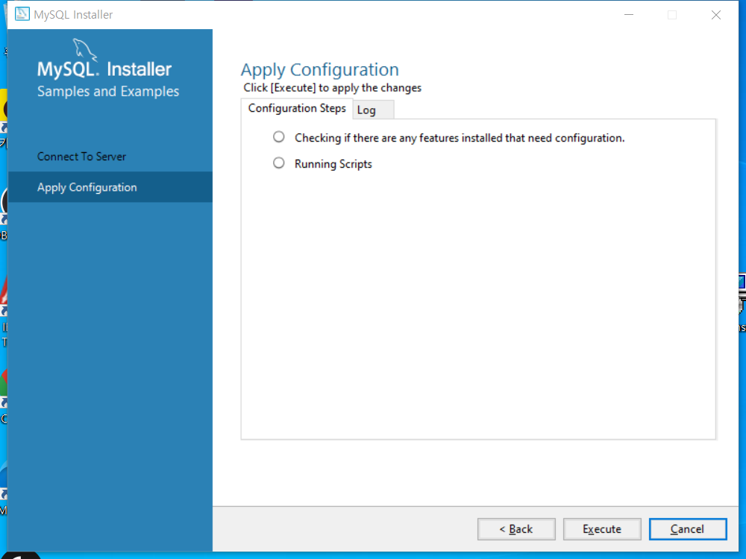746x559 pixels.
Task: Switch to the Log tab
Action: tap(372, 110)
